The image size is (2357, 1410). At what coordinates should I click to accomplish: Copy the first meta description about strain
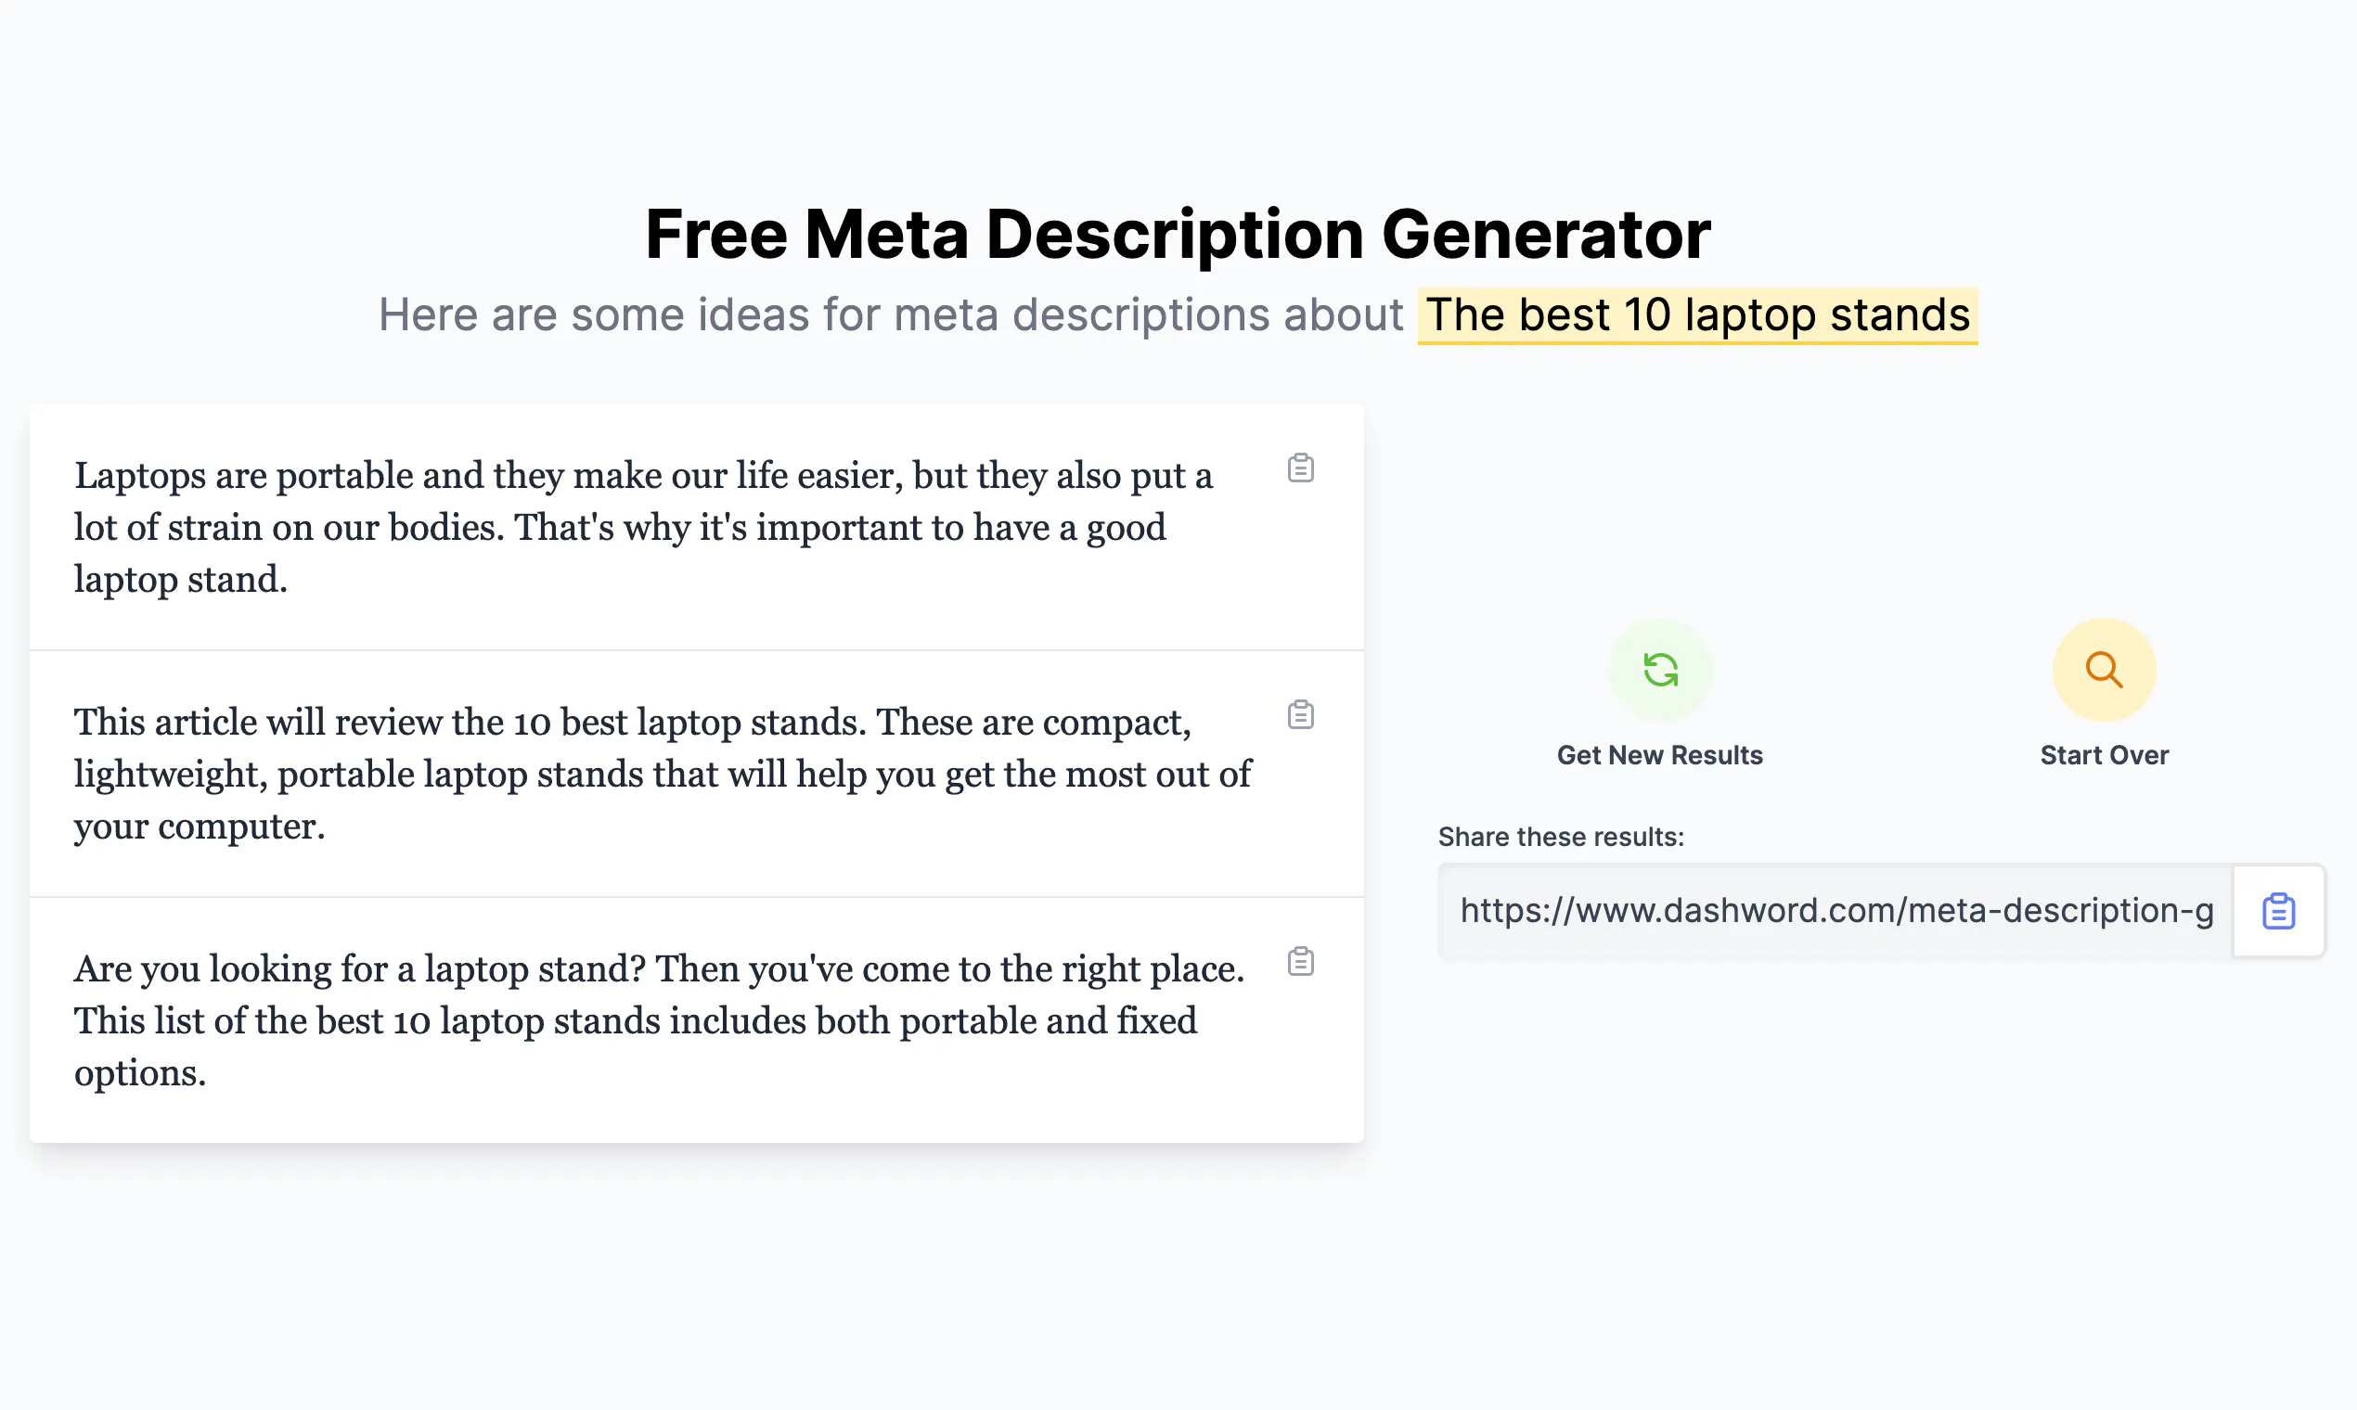coord(1300,468)
